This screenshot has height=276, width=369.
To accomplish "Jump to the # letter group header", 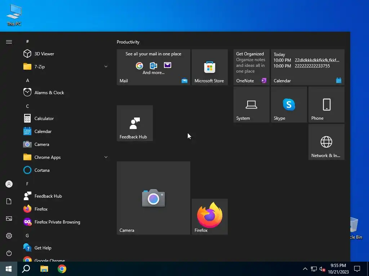I will click(27, 41).
